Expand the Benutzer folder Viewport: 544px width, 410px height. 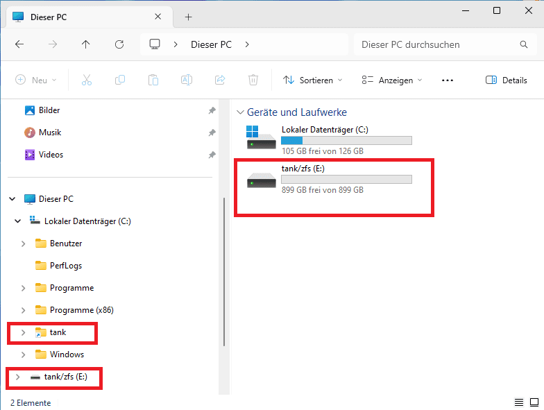point(24,244)
